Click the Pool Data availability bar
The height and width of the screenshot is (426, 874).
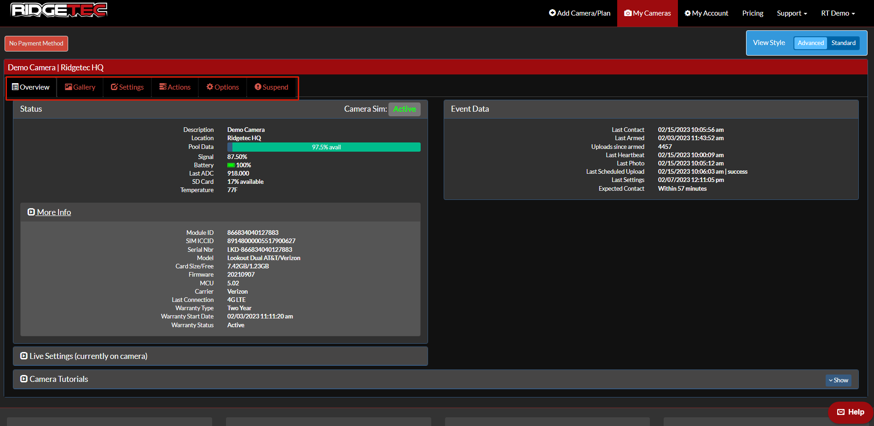324,147
